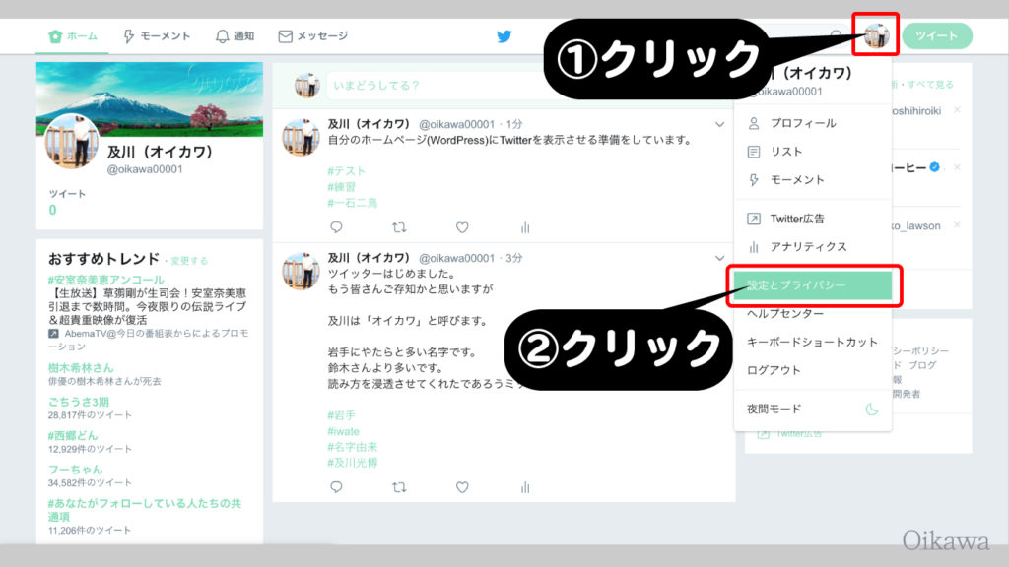Click the #岩手 hashtag link
1009x567 pixels.
(342, 415)
